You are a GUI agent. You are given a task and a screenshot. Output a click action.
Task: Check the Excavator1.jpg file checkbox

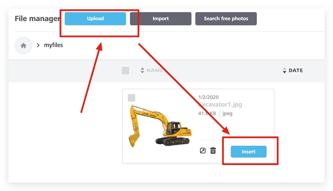click(x=132, y=98)
